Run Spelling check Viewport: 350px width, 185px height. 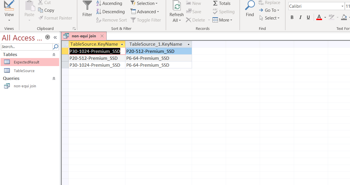click(x=223, y=12)
